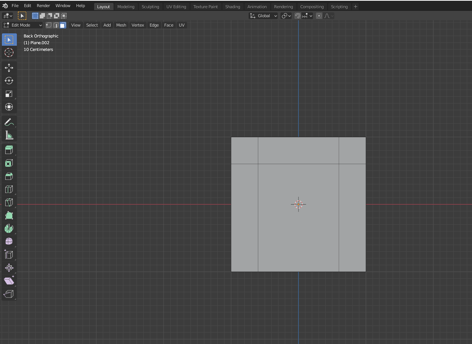Add a new workspace with plus button

(355, 7)
